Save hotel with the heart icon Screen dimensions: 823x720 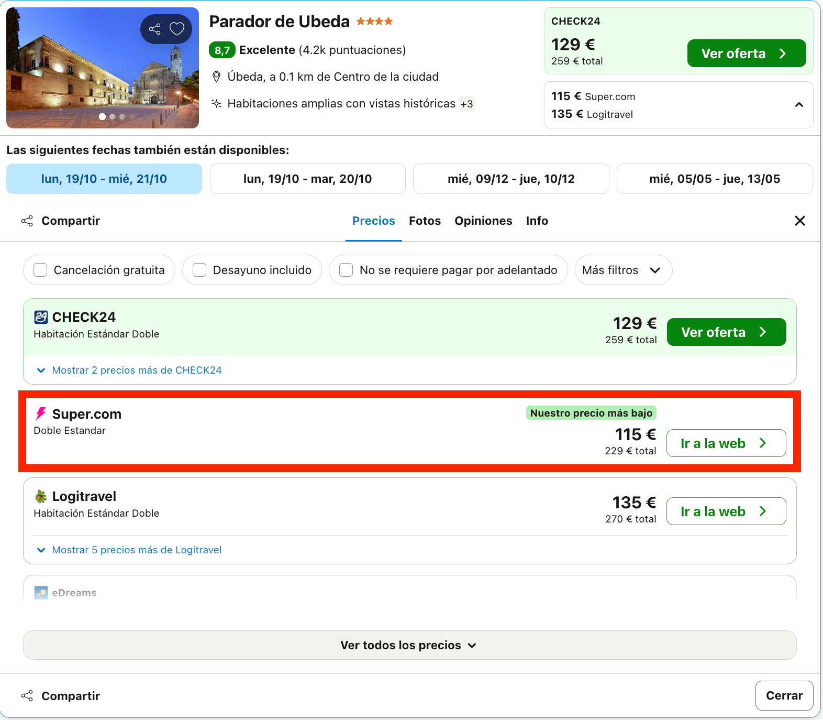(x=177, y=29)
